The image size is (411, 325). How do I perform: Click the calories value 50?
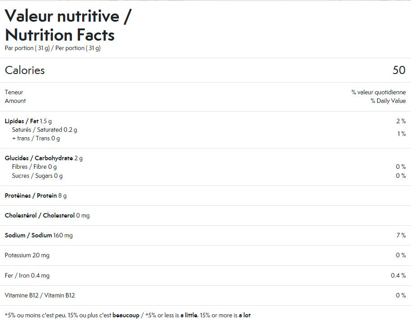399,70
